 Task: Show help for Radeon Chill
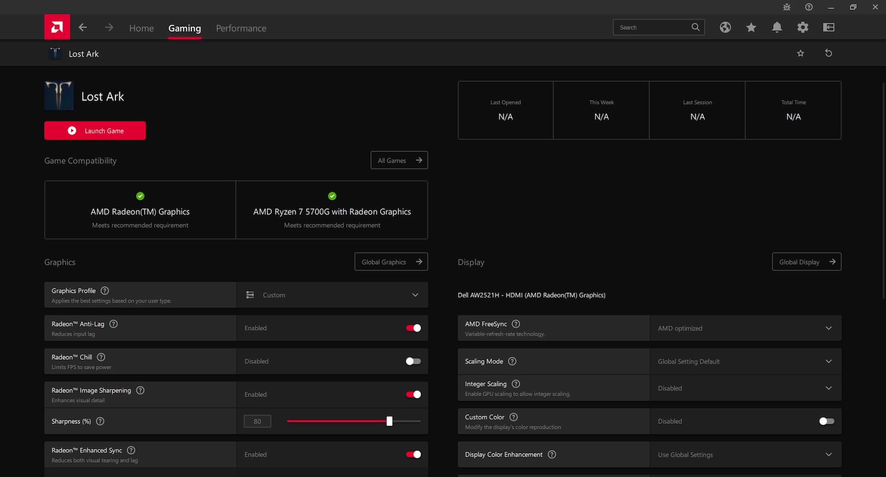101,357
